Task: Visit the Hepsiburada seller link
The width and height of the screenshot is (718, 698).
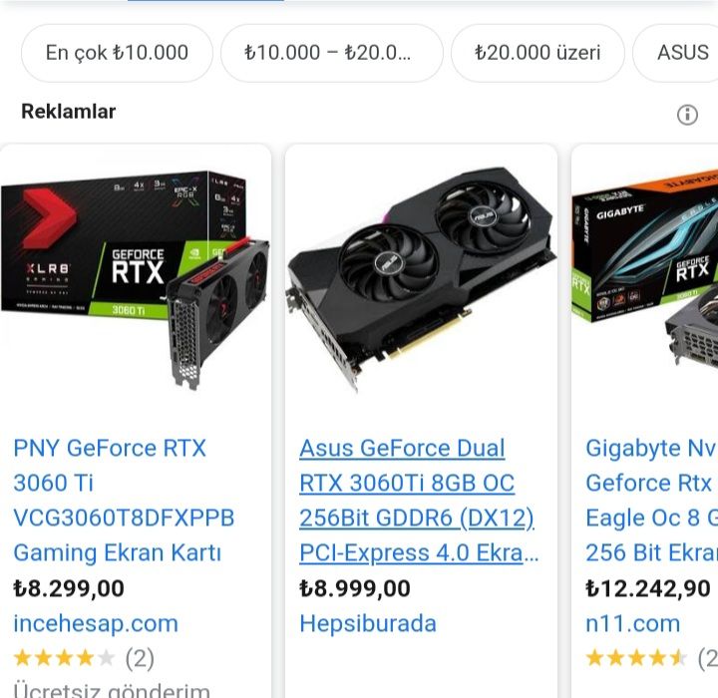Action: click(x=368, y=624)
